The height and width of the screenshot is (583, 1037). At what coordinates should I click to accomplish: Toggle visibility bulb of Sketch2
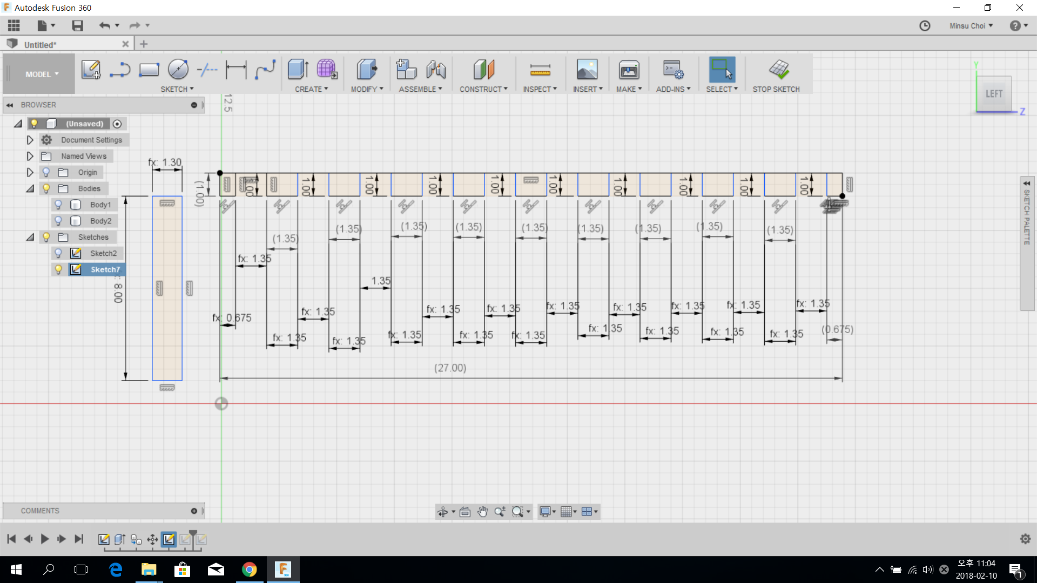point(58,253)
